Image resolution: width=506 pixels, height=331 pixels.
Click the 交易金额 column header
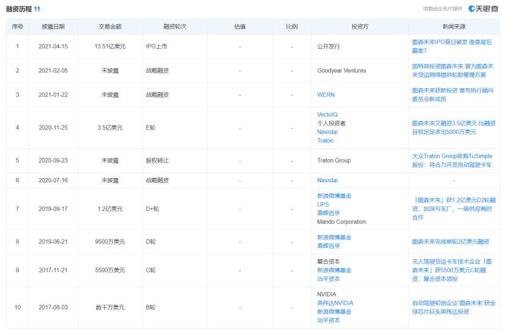click(110, 27)
